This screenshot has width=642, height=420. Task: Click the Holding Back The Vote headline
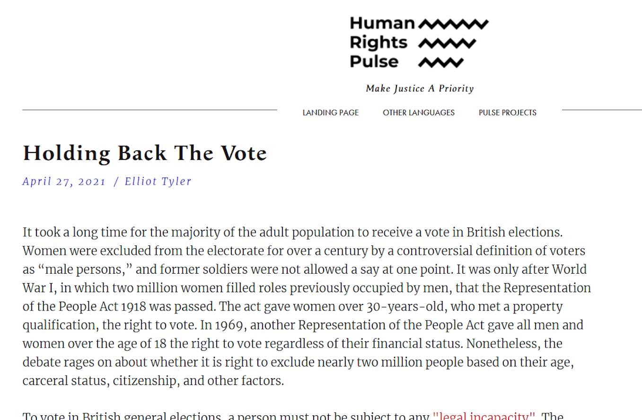(x=145, y=153)
